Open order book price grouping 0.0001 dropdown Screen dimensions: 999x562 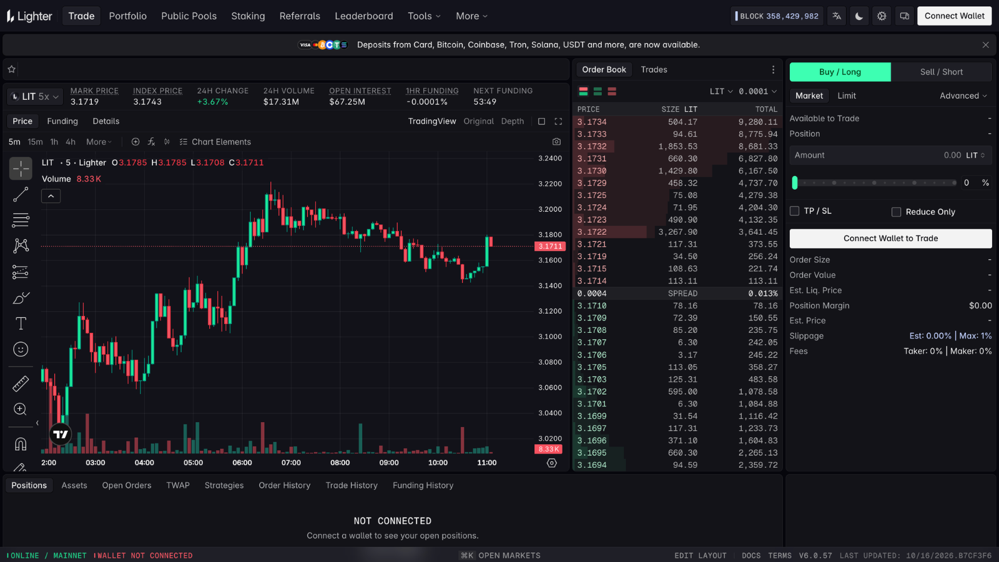758,91
